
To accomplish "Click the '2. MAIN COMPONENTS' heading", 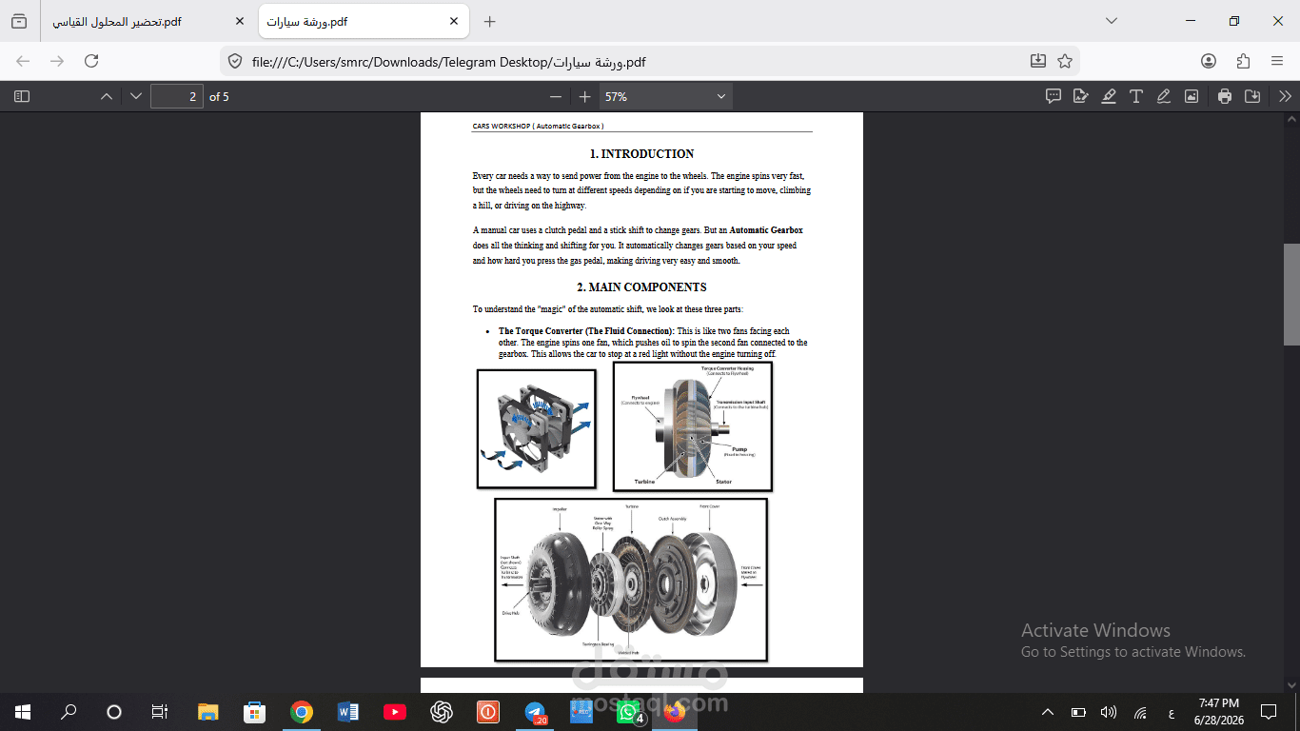I will pyautogui.click(x=641, y=286).
